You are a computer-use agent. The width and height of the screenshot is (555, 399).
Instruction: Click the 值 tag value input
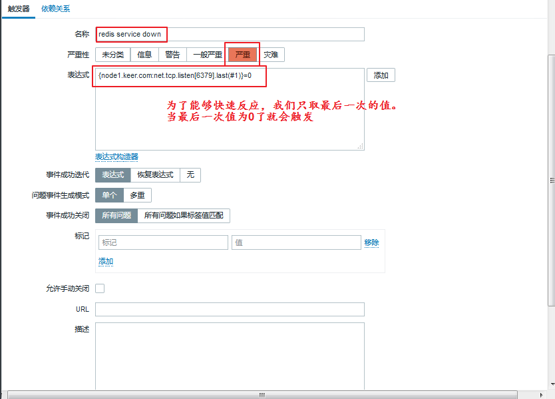pyautogui.click(x=296, y=242)
